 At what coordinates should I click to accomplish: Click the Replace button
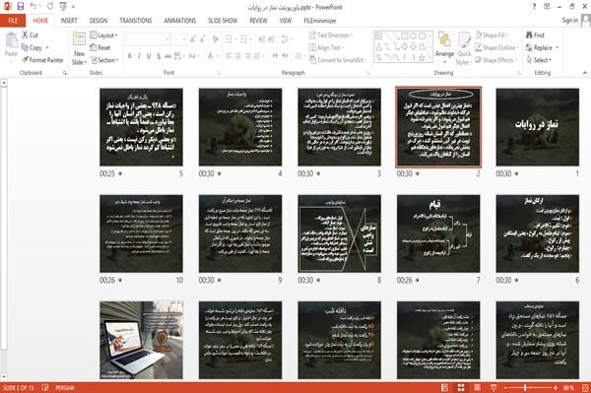[x=542, y=47]
